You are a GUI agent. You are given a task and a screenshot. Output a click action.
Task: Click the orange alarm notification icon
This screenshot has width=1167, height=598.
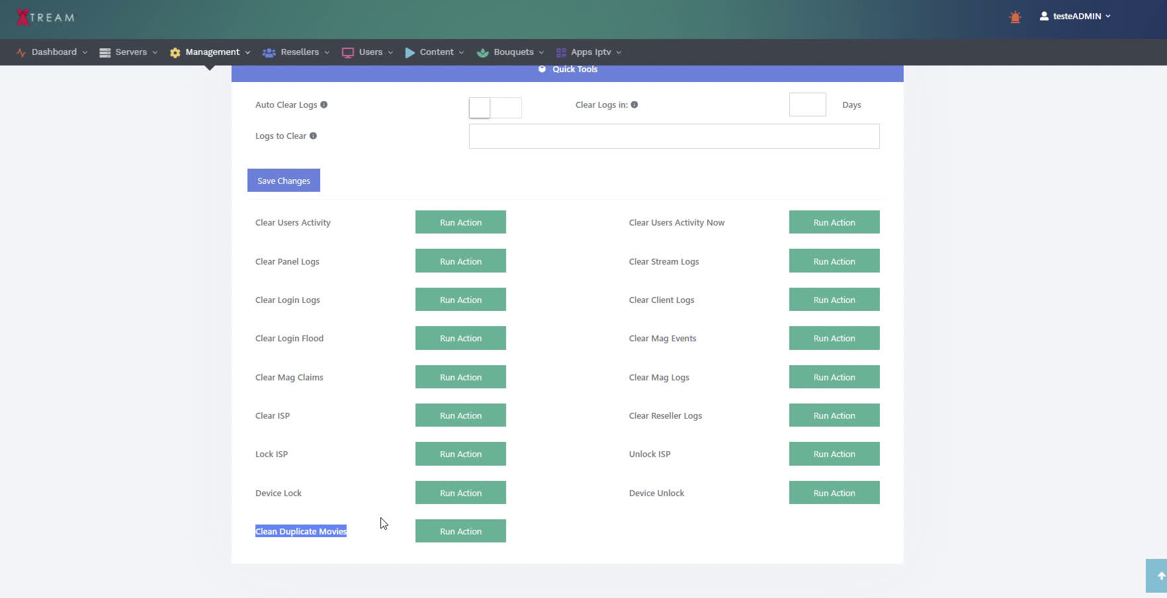[1015, 17]
